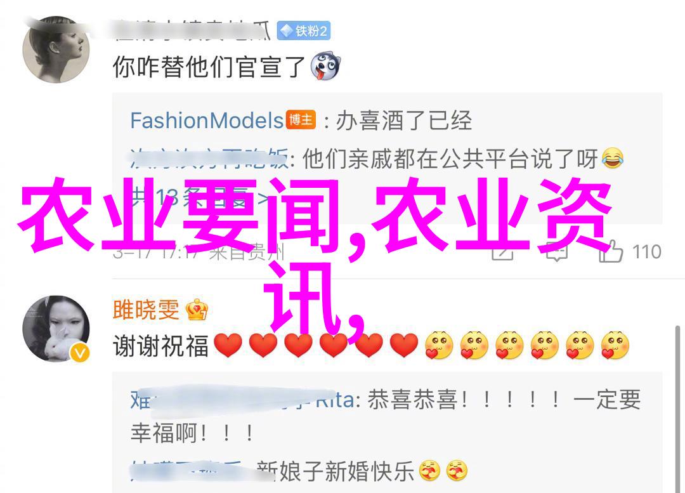Viewport: 685px width, 493px height.
Task: Tap the share/forward icon on the first comment
Action: click(x=502, y=252)
